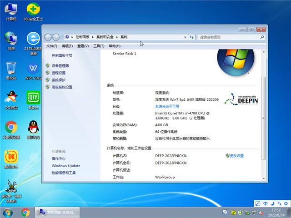Open 高级系统设置 from sidebar
Viewport: 291px width, 218px height.
62,87
